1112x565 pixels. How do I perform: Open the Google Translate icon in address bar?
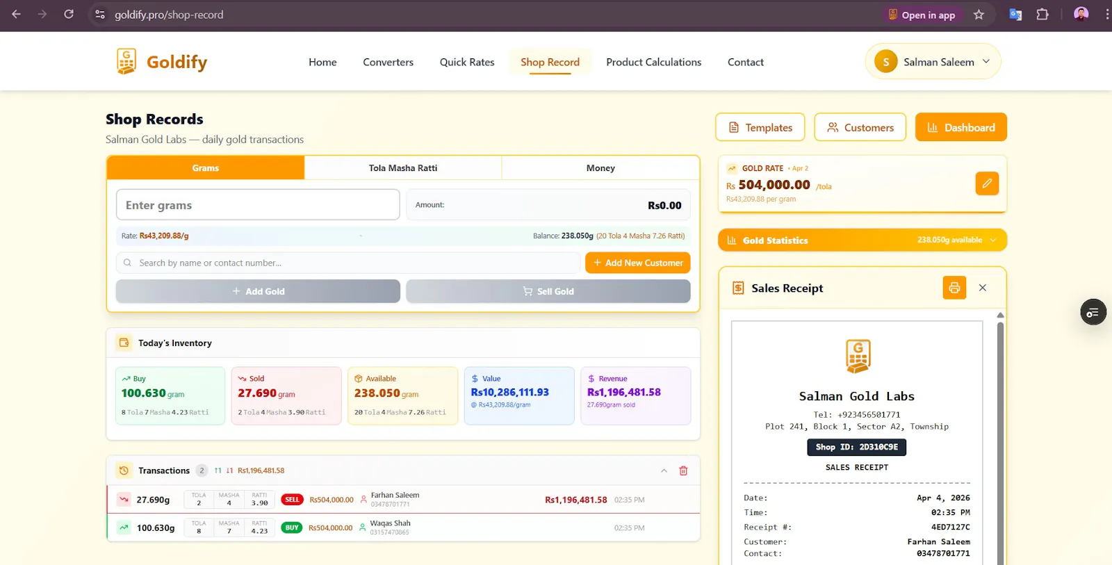coord(1015,14)
